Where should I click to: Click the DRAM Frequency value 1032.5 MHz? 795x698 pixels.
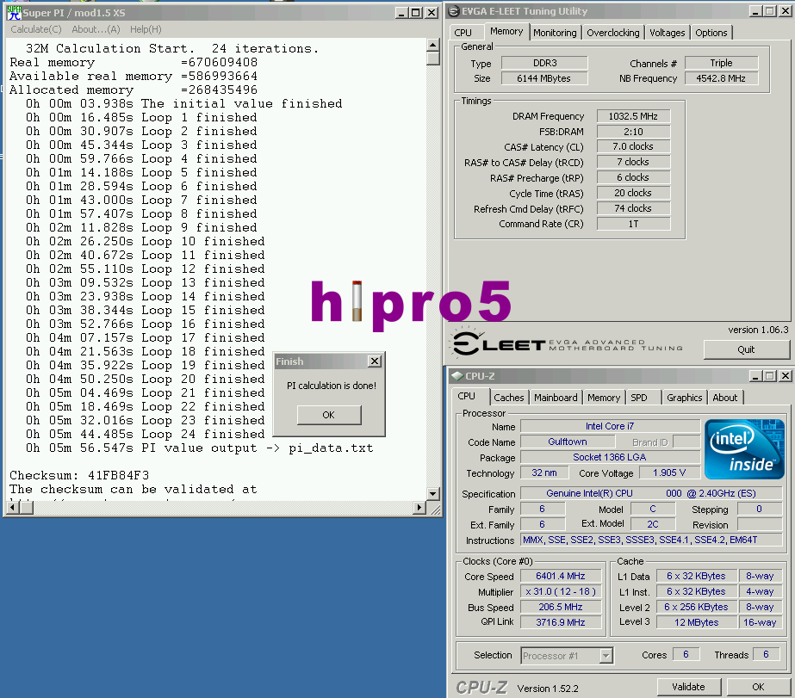click(x=633, y=116)
